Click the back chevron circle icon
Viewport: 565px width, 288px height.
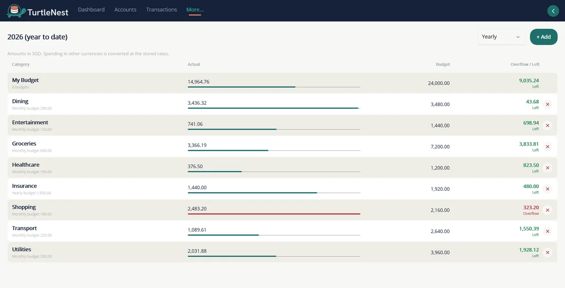(x=552, y=11)
